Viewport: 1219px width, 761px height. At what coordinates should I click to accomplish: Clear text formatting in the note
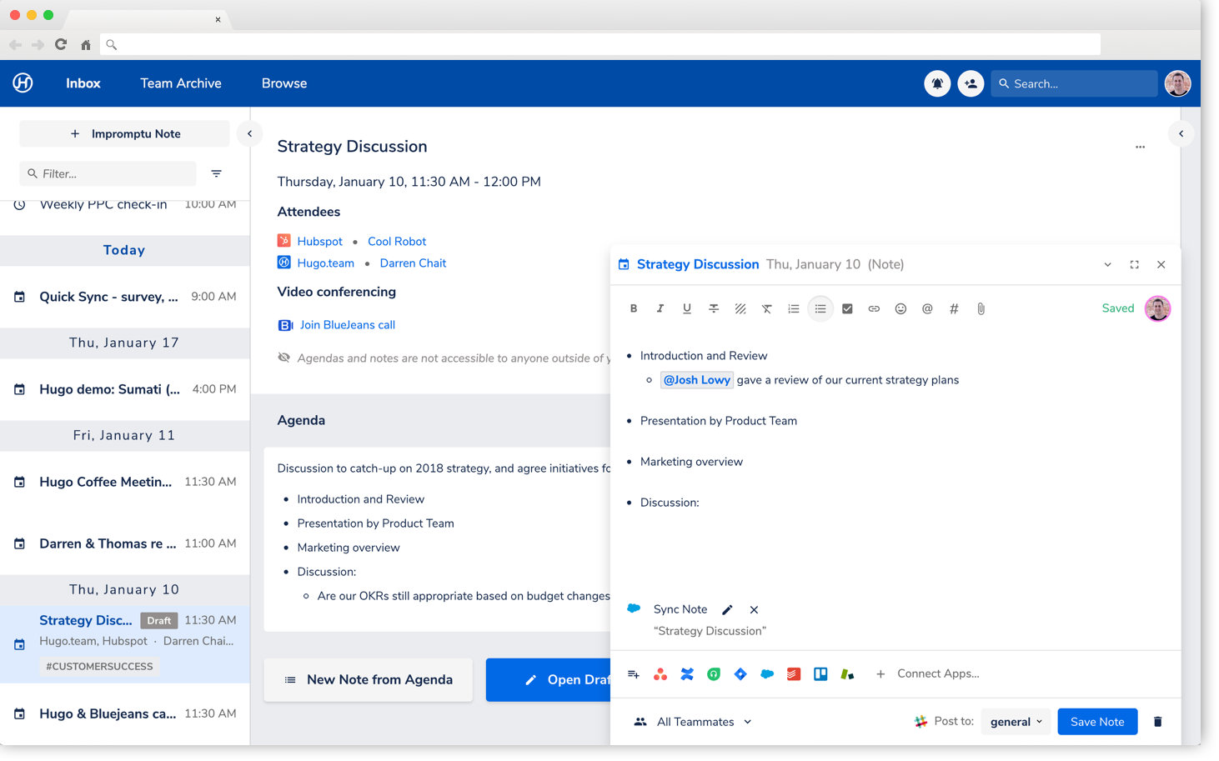point(767,308)
